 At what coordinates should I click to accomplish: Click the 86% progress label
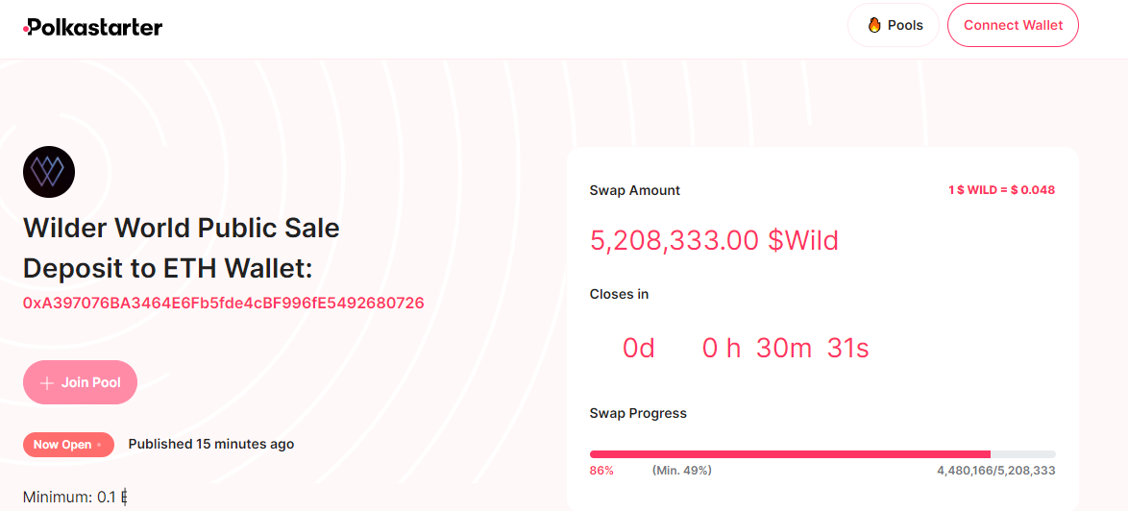pyautogui.click(x=601, y=471)
